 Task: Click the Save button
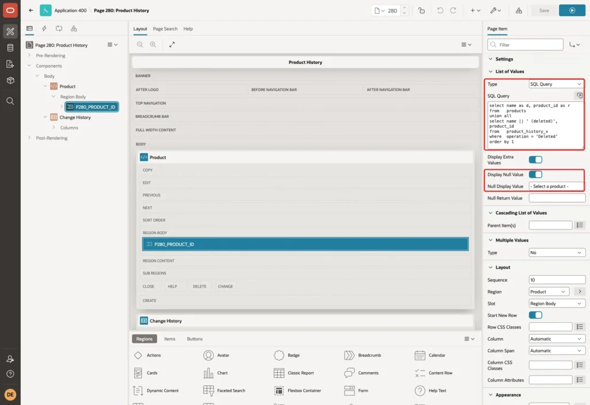click(x=544, y=10)
